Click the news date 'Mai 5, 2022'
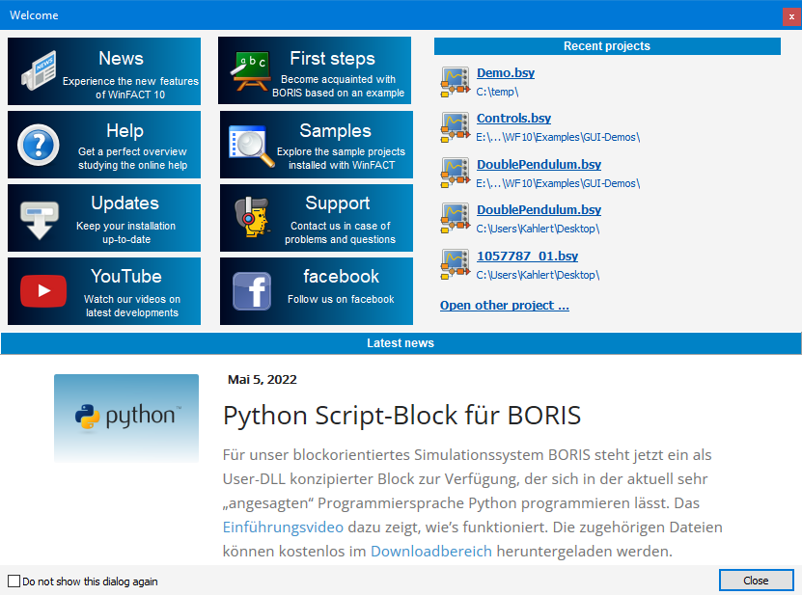 click(x=263, y=379)
